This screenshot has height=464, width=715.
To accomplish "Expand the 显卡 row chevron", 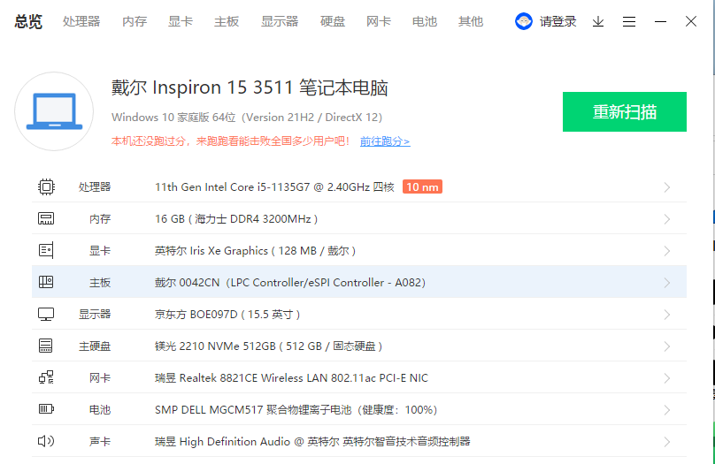I will [667, 251].
